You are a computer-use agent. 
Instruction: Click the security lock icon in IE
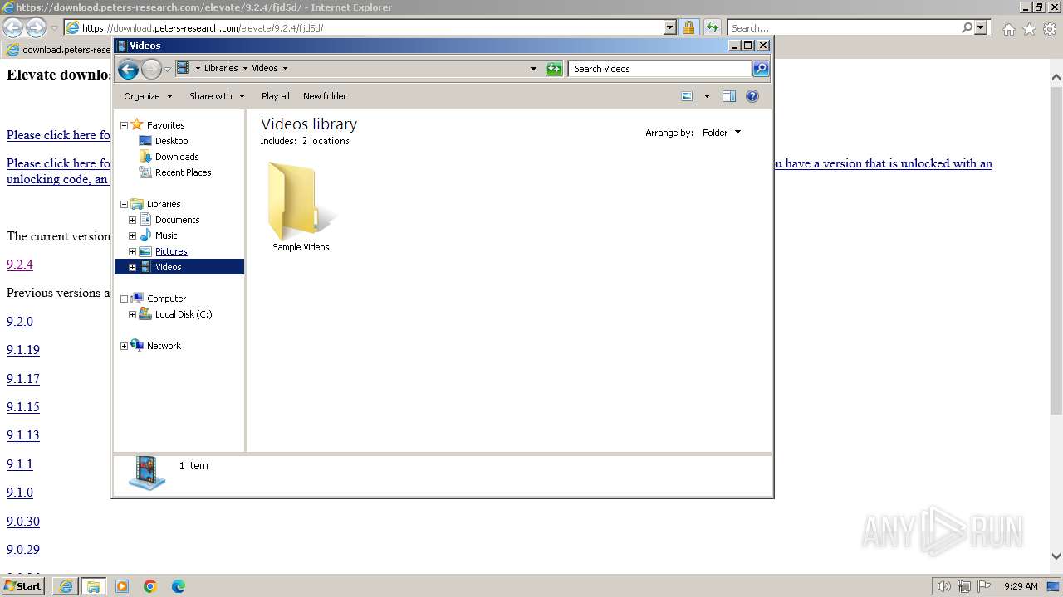tap(688, 27)
